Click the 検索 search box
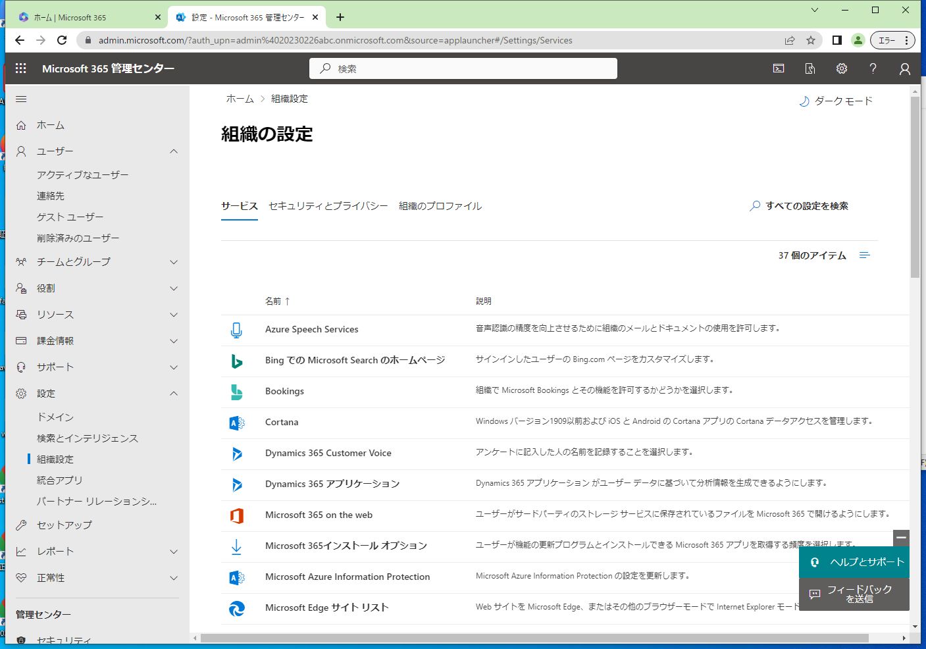Screen dimensions: 926x649 tap(463, 68)
